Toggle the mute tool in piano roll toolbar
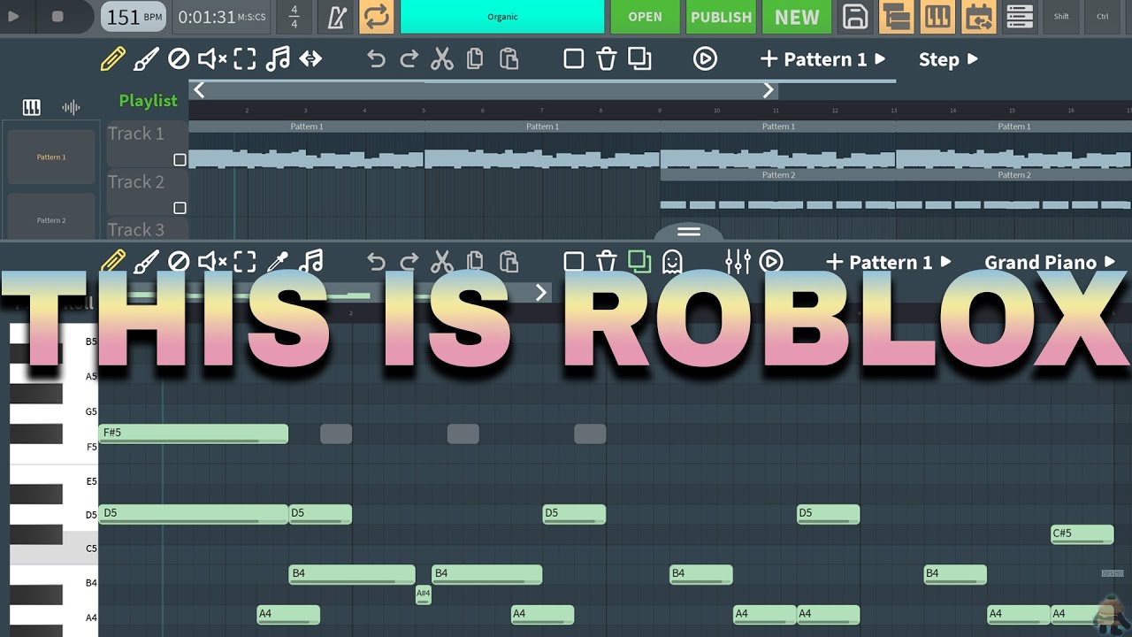This screenshot has width=1132, height=637. (x=212, y=262)
